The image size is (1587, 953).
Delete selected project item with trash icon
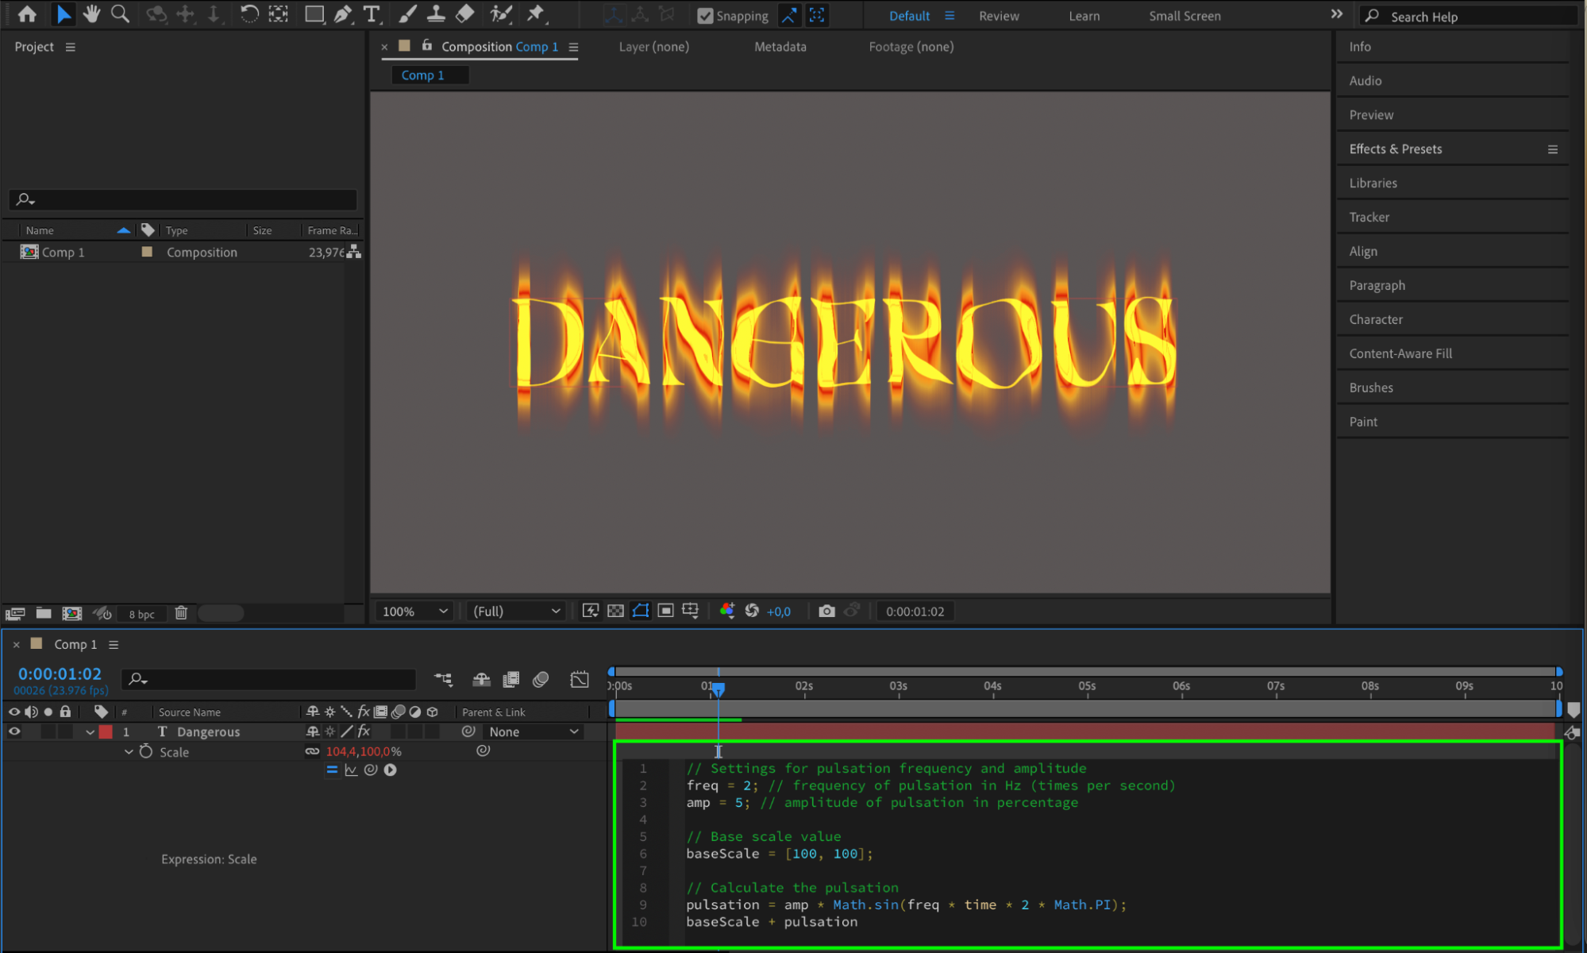(x=181, y=613)
